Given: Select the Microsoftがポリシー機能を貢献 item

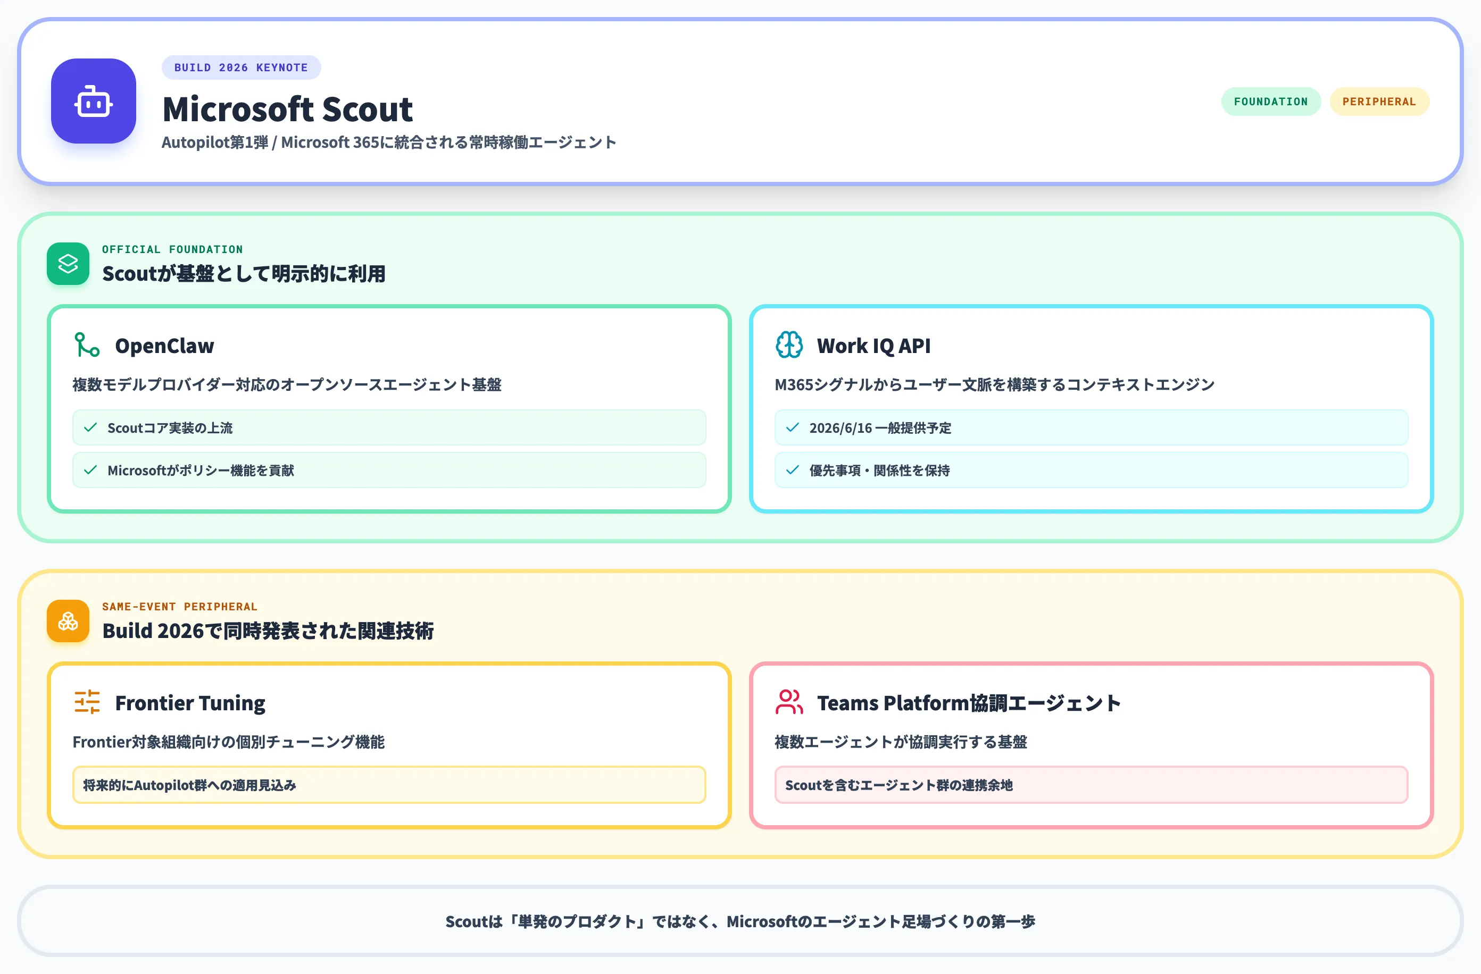Looking at the screenshot, I should pos(389,469).
